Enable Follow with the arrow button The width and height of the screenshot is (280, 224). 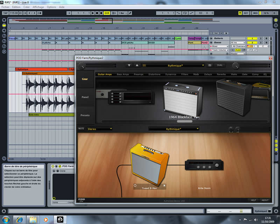(69, 13)
